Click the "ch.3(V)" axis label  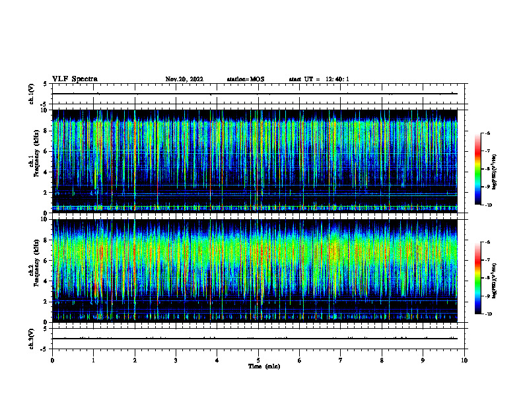[31, 339]
